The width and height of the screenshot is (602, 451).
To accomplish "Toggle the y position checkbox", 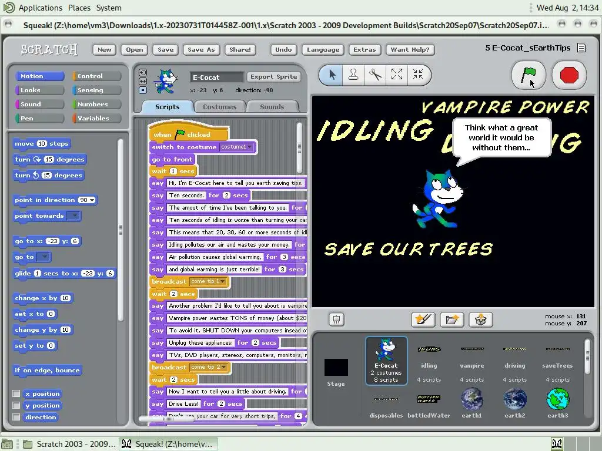I will coord(16,405).
